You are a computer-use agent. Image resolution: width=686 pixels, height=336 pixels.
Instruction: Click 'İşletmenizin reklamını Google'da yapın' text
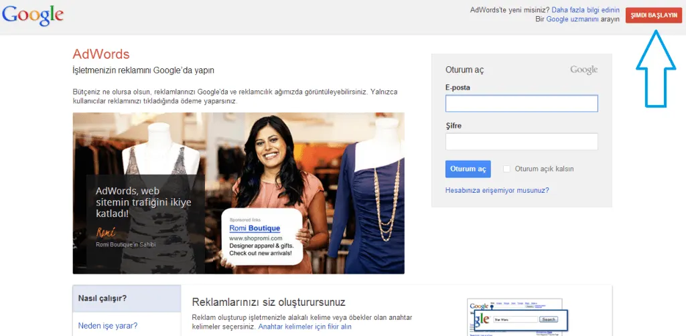(x=143, y=70)
